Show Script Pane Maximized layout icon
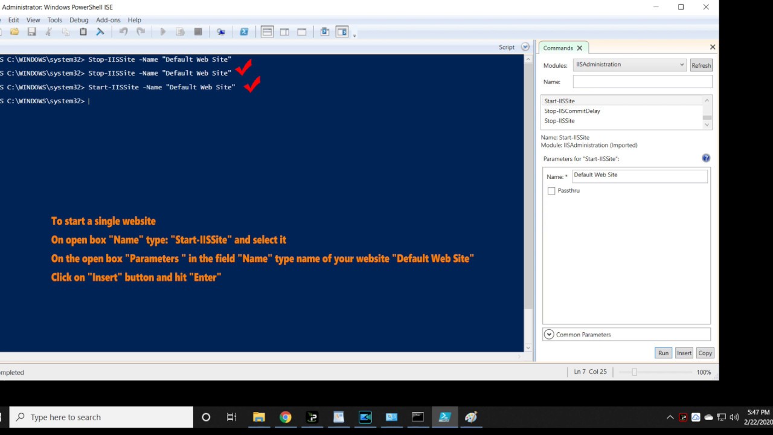 click(x=302, y=32)
